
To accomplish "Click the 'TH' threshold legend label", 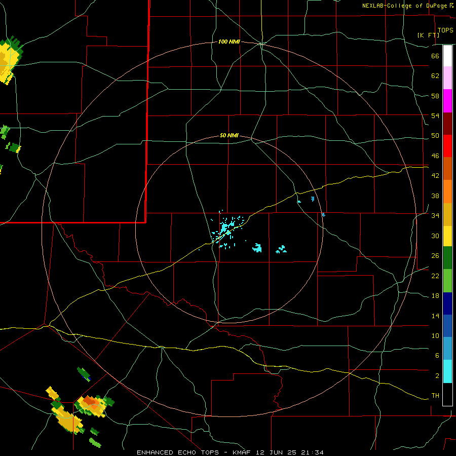I will [x=435, y=396].
